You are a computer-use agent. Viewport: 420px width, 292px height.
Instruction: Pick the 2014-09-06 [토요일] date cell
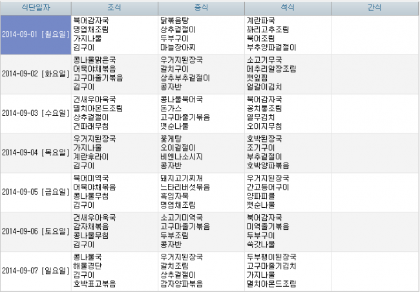pos(35,231)
